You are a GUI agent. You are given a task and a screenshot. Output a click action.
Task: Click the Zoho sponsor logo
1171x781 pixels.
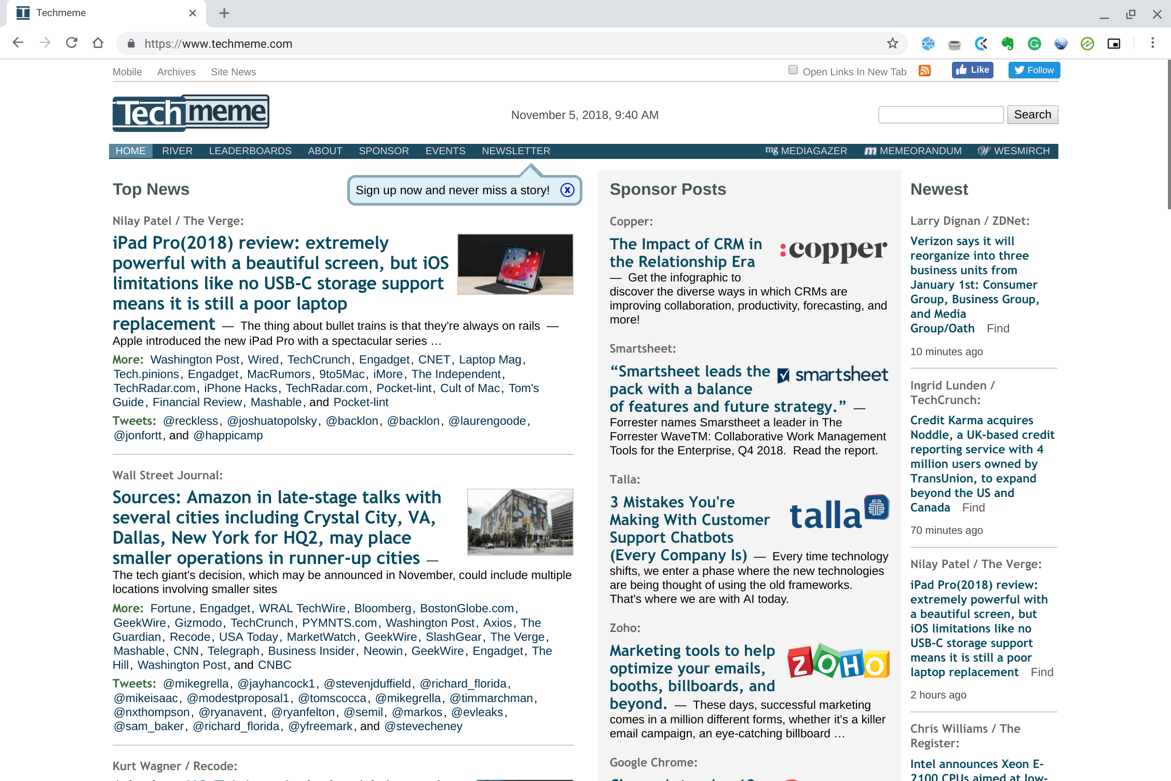tap(838, 662)
